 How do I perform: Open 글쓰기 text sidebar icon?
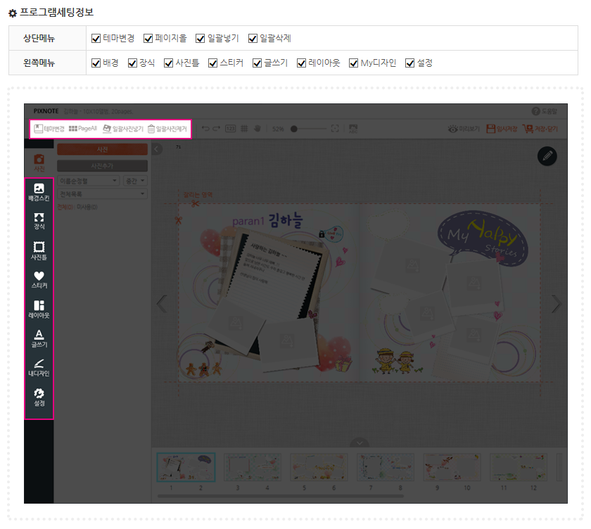[x=39, y=339]
